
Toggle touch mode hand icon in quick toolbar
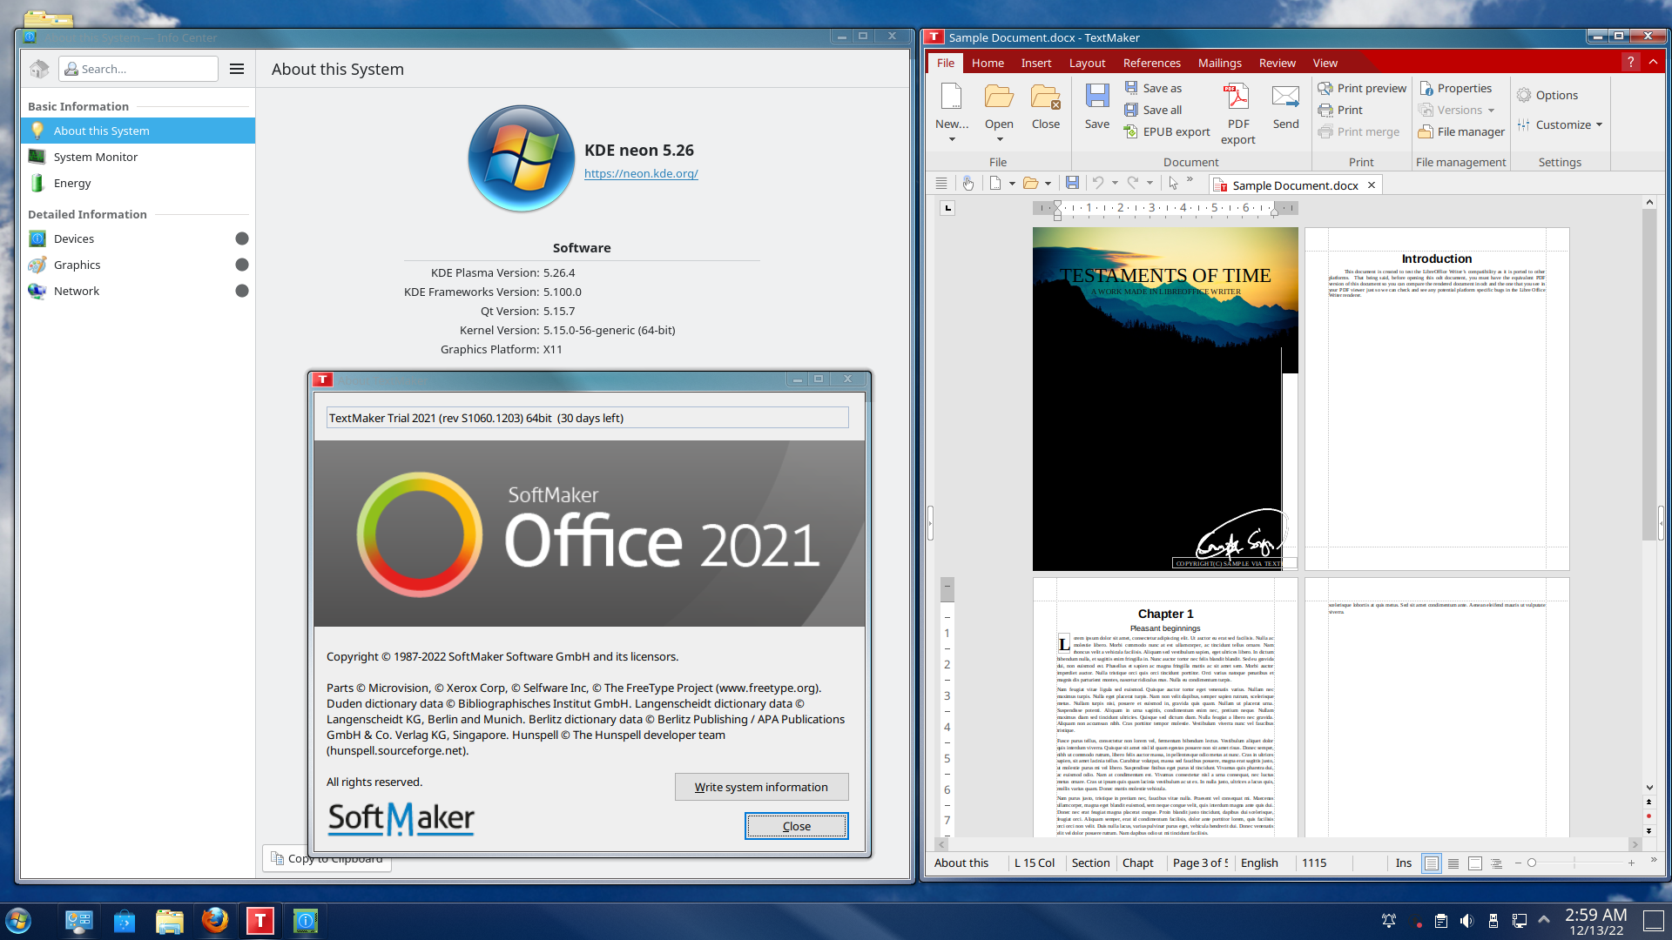coord(968,183)
